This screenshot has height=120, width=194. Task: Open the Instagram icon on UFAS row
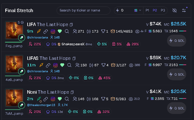(55, 65)
